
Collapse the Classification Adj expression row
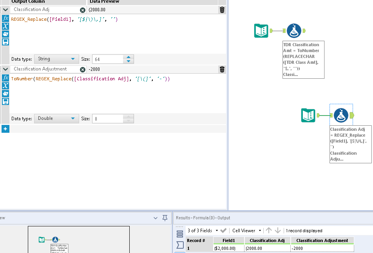tap(5, 10)
